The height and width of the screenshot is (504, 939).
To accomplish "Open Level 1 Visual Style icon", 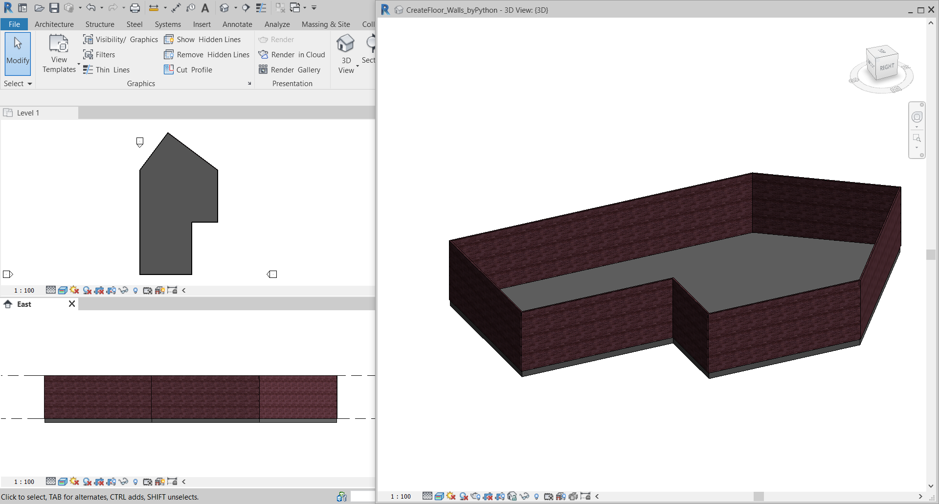I will (63, 290).
